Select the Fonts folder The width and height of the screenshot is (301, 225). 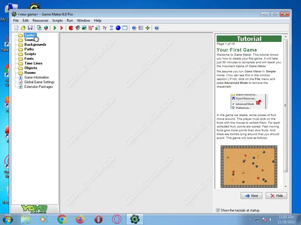[x=29, y=59]
